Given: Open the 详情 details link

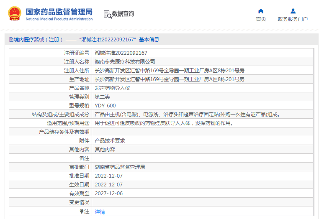Looking at the screenshot, I should pos(100,212).
